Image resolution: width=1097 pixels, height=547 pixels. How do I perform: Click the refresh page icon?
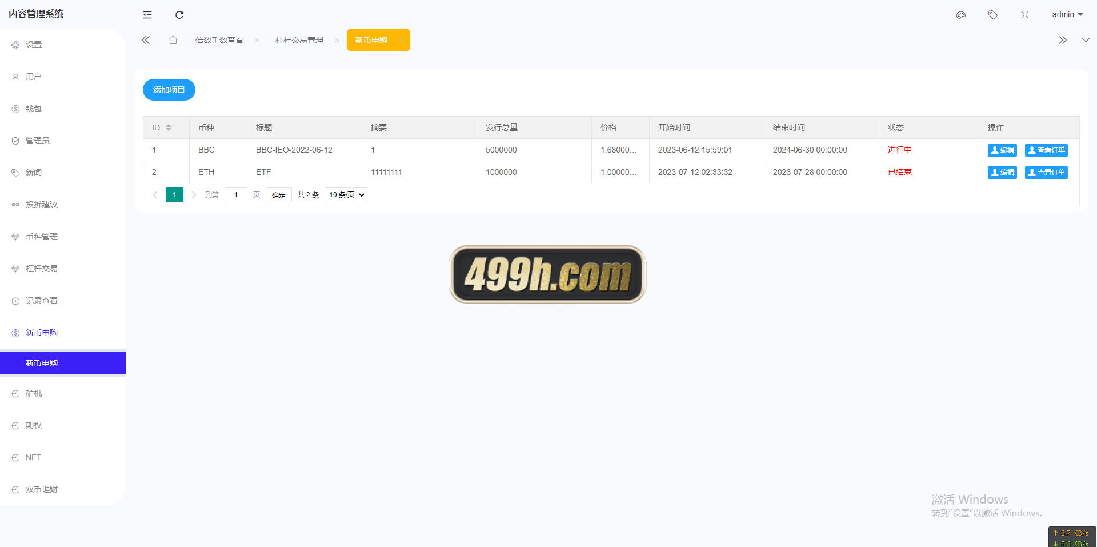(179, 15)
